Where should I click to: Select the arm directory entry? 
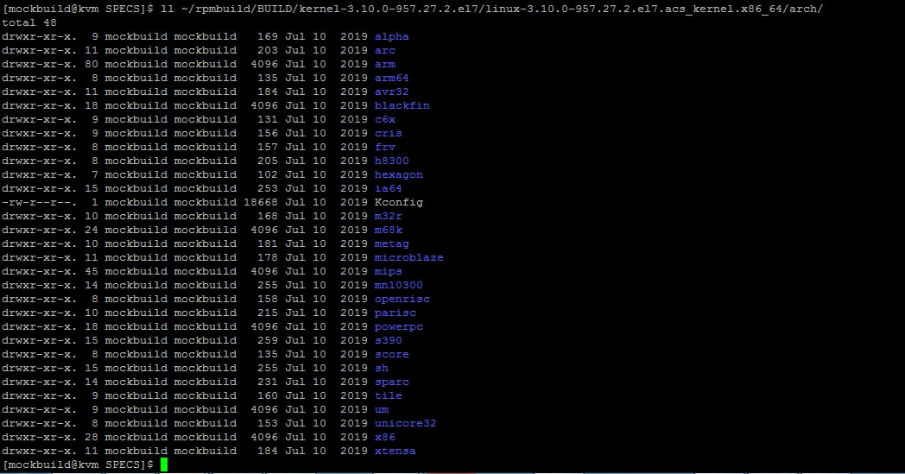pos(384,64)
